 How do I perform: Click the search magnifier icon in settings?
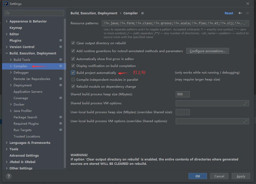(x=7, y=13)
